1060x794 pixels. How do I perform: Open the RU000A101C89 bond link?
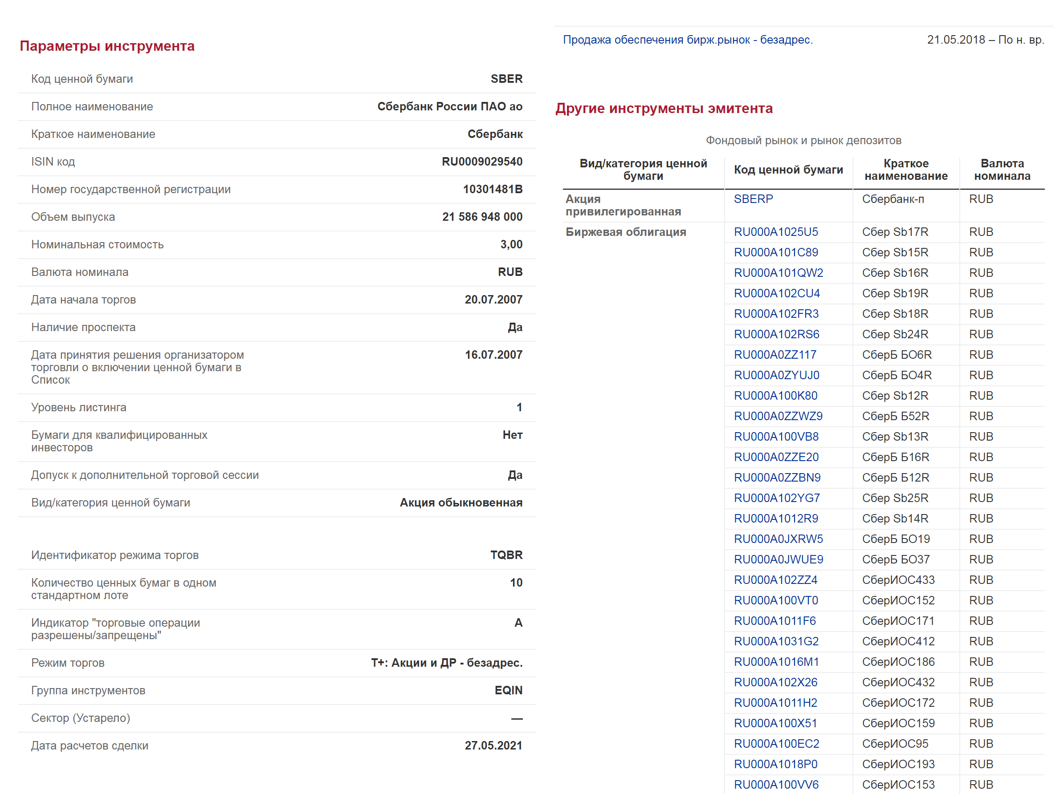775,252
